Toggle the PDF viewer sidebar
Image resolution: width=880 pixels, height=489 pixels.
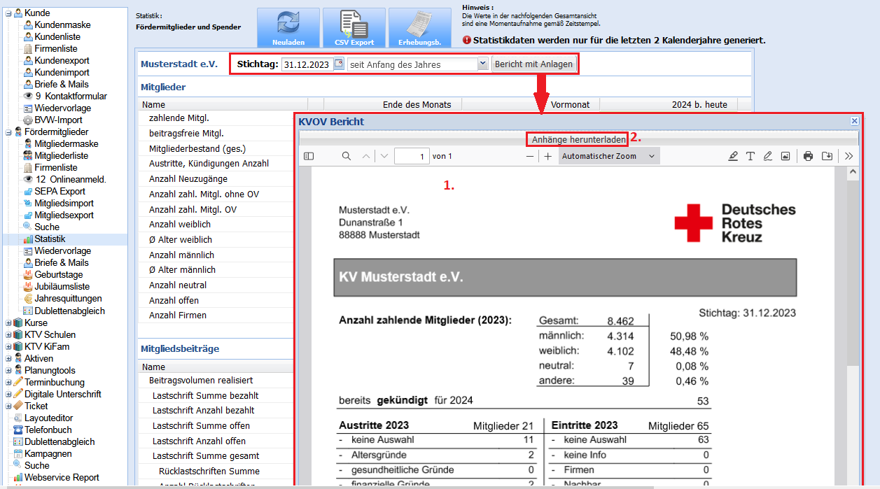[x=309, y=156]
